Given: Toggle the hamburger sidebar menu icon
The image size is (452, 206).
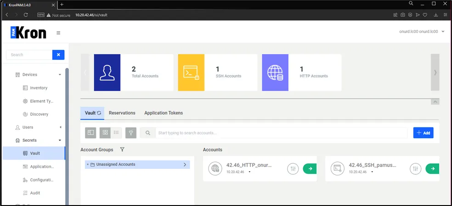Looking at the screenshot, I should point(58,33).
